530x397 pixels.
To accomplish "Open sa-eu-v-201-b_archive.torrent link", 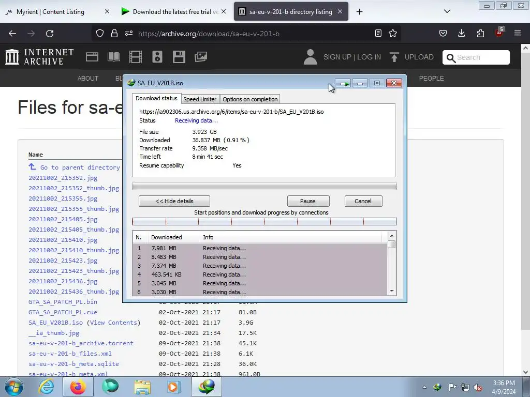I will (x=81, y=343).
